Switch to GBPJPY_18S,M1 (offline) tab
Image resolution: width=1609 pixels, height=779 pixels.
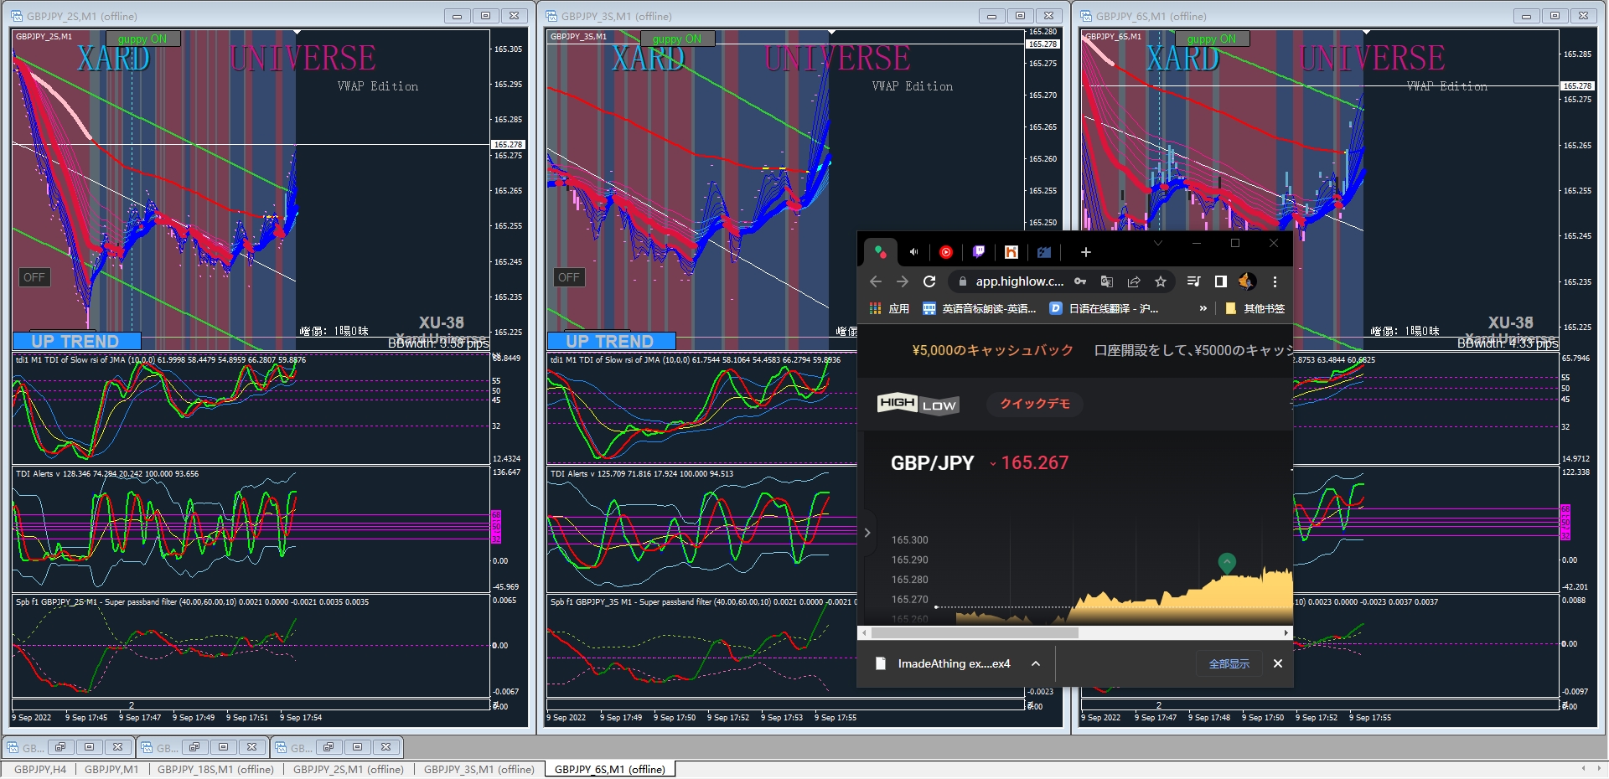[215, 769]
